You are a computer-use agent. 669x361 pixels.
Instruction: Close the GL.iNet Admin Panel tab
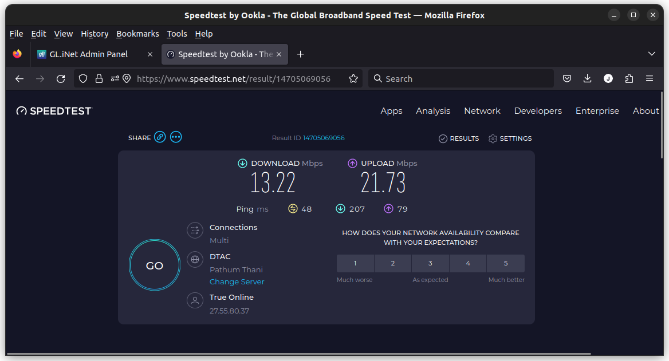(149, 54)
